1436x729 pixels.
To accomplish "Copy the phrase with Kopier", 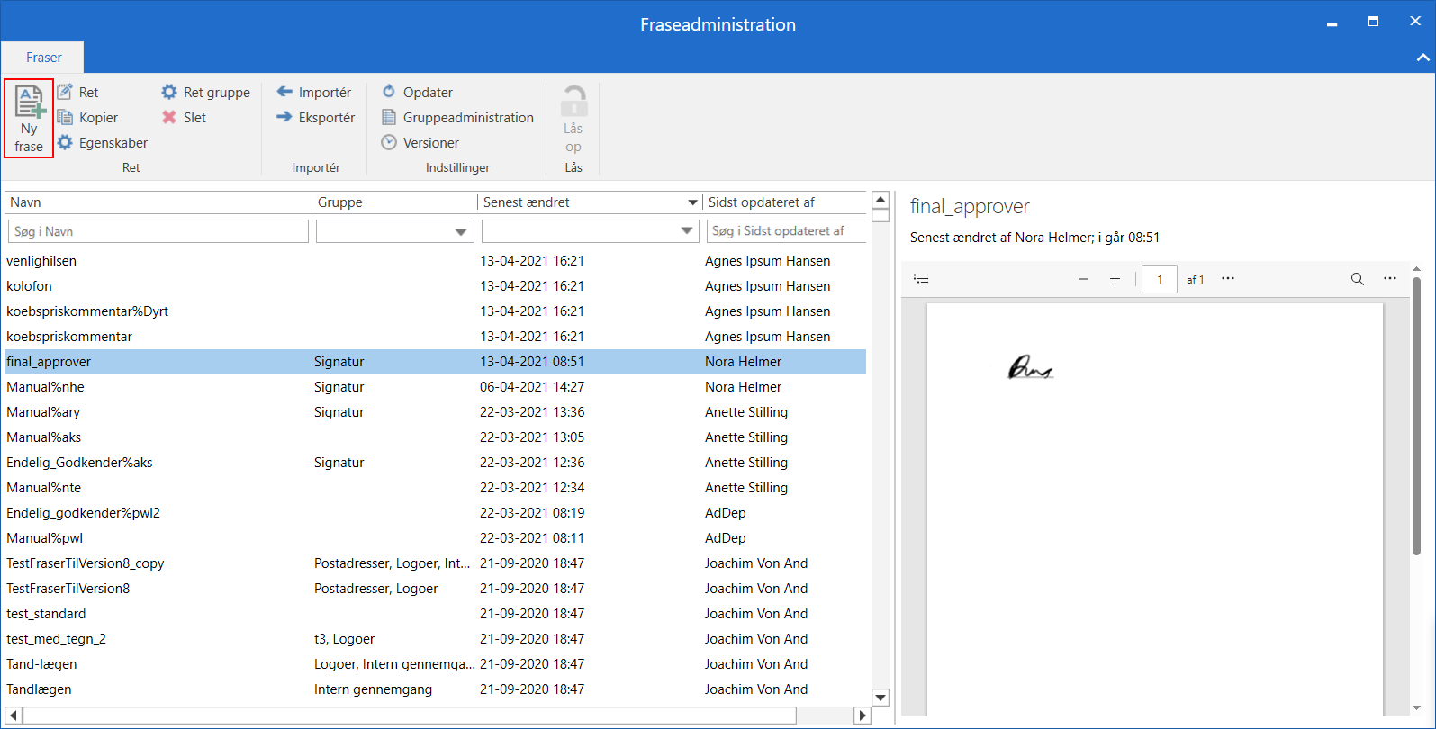I will coord(88,118).
